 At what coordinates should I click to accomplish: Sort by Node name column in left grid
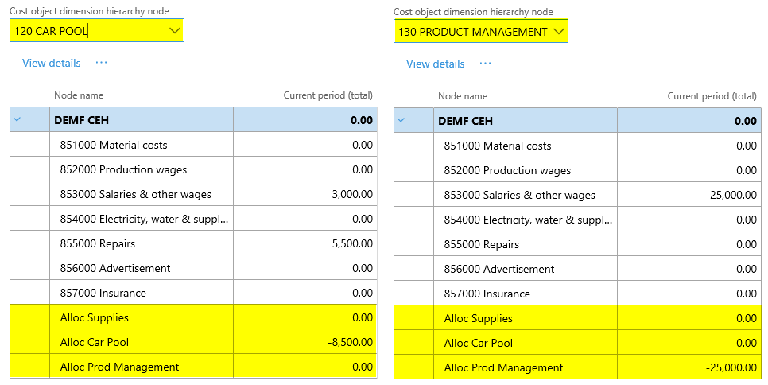[79, 95]
